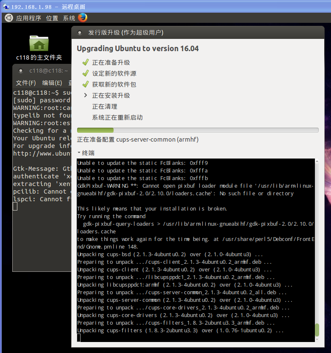Click the cursor block in background terminal
Image resolution: width=331 pixels, height=353 pixels.
coord(15,206)
